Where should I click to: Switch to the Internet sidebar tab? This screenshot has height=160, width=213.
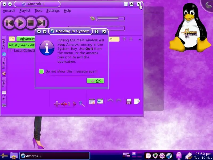pyautogui.click(x=4, y=67)
